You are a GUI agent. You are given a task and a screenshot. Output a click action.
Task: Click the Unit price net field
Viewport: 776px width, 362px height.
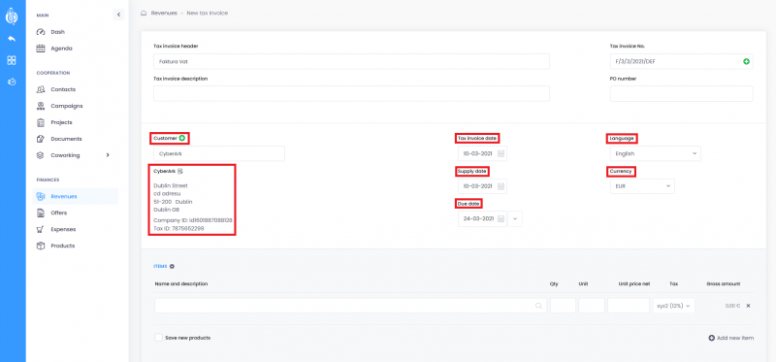[629, 306]
